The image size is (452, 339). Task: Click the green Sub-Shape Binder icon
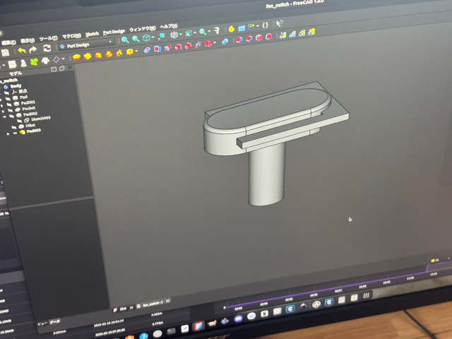(x=35, y=61)
